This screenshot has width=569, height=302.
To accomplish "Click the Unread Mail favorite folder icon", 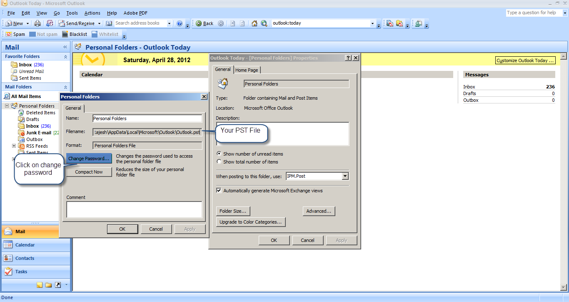I will (x=15, y=71).
